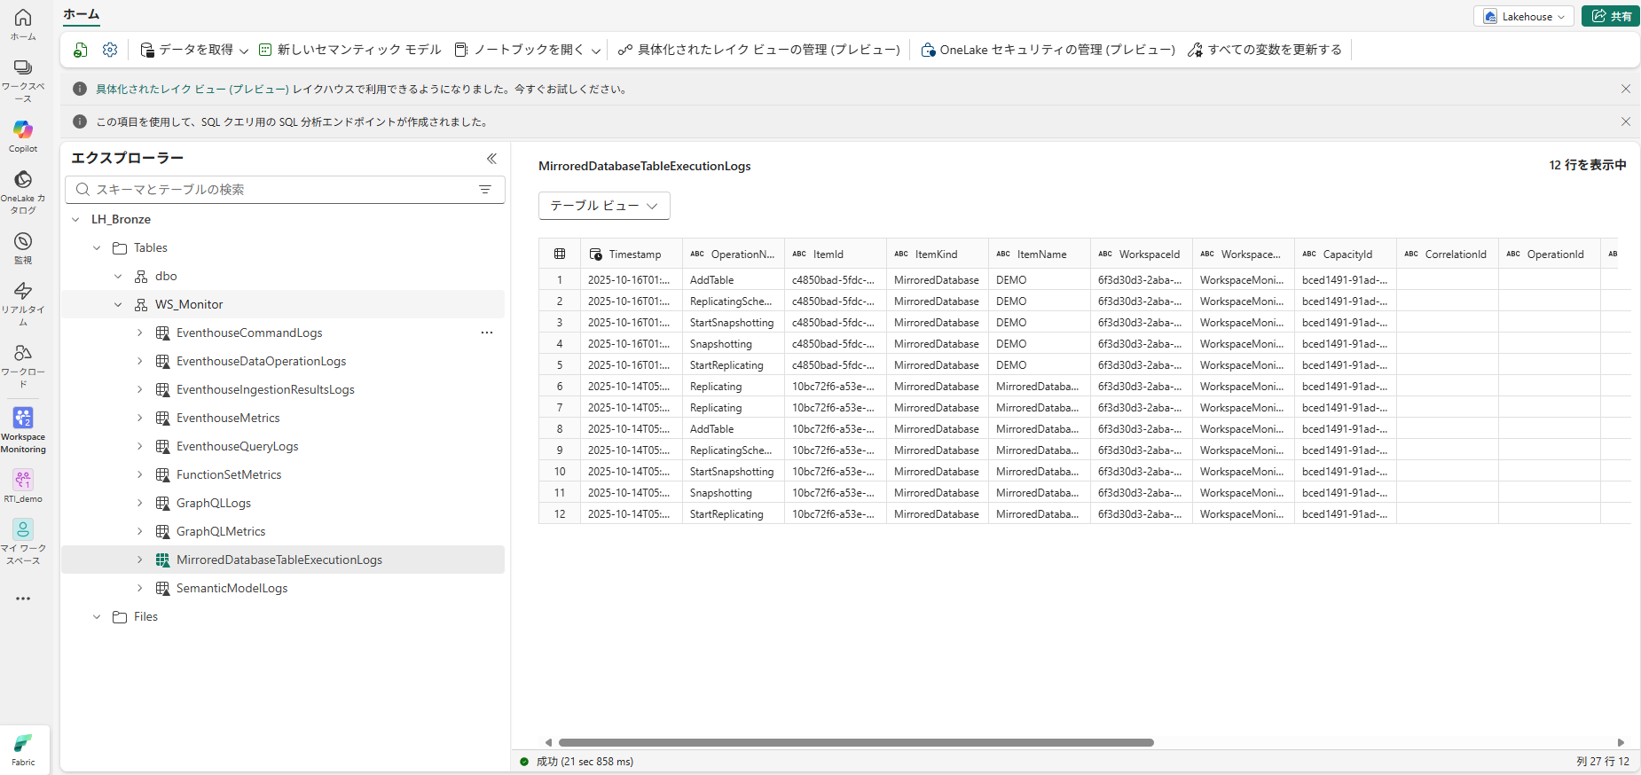Sort by the Timestamp column header
This screenshot has height=775, width=1641.
point(632,254)
